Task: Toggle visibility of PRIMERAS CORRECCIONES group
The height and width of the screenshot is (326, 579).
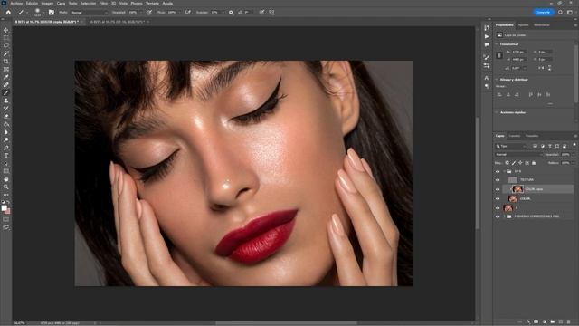Action: (x=498, y=216)
